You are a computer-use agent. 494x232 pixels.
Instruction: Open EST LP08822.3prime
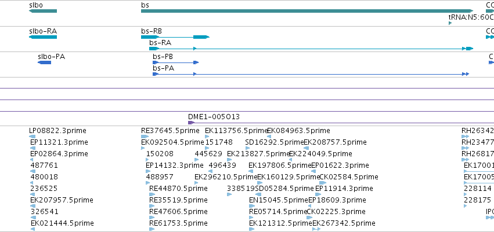[57, 131]
